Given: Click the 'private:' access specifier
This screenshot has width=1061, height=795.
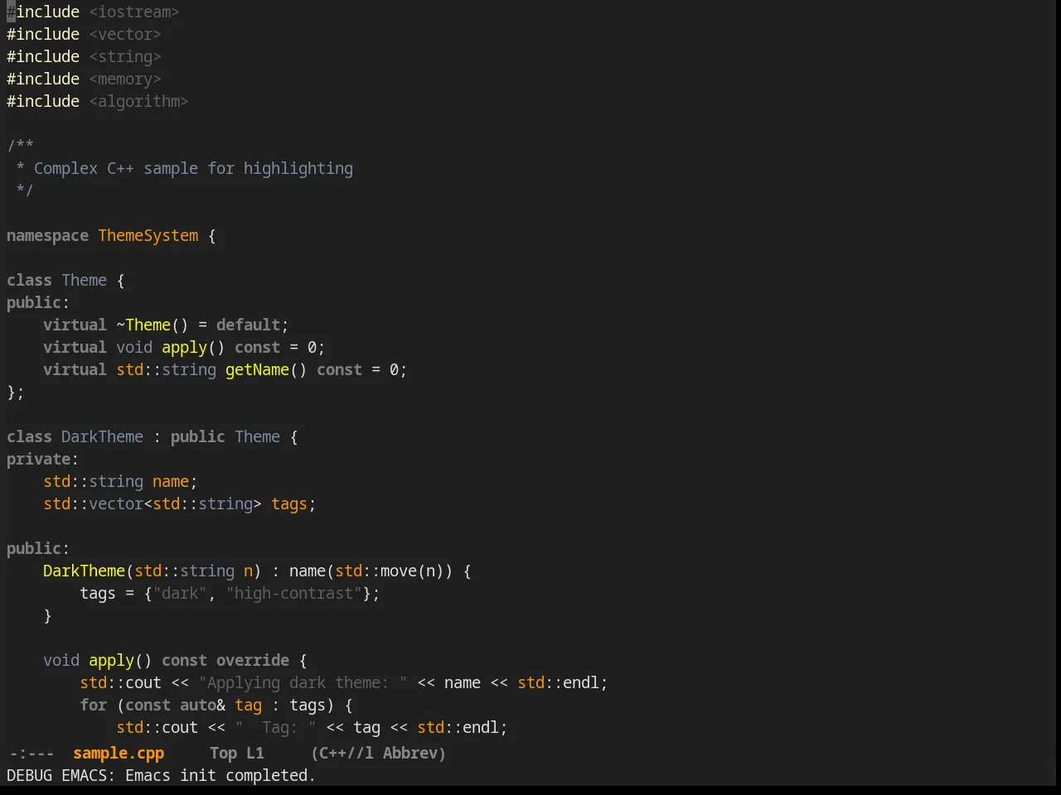Looking at the screenshot, I should 43,459.
